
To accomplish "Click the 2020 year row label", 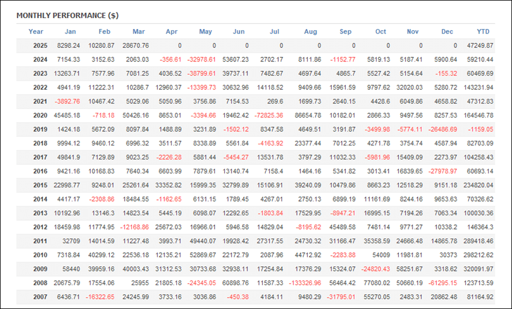I will 40,115.
